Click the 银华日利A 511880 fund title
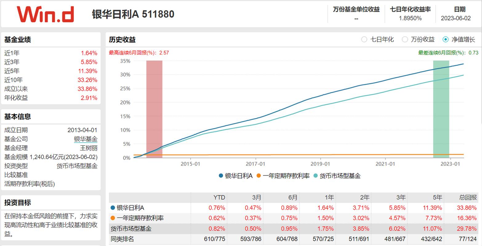This screenshot has height=246, width=482. point(133,14)
